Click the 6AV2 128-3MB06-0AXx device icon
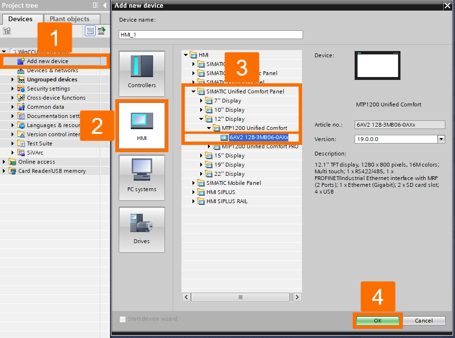455x338 pixels. pyautogui.click(x=224, y=137)
